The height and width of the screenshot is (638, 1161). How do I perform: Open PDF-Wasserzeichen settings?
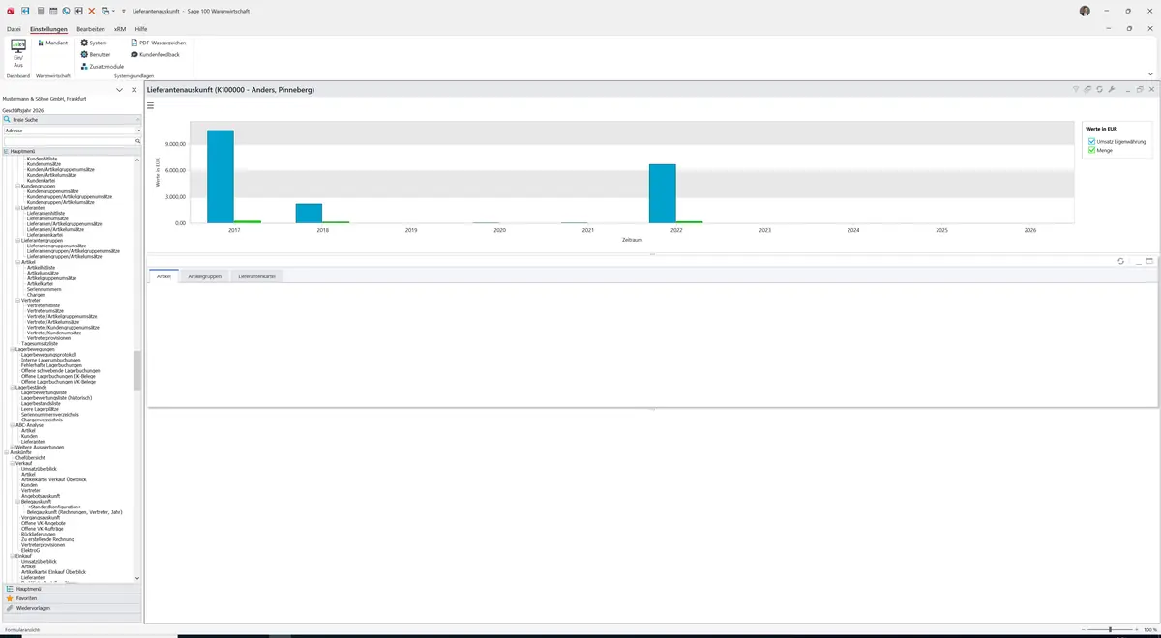158,43
